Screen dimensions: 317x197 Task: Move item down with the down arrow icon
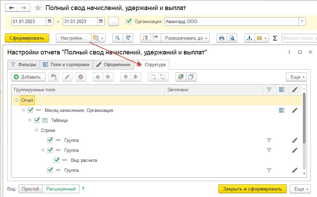click(108, 77)
